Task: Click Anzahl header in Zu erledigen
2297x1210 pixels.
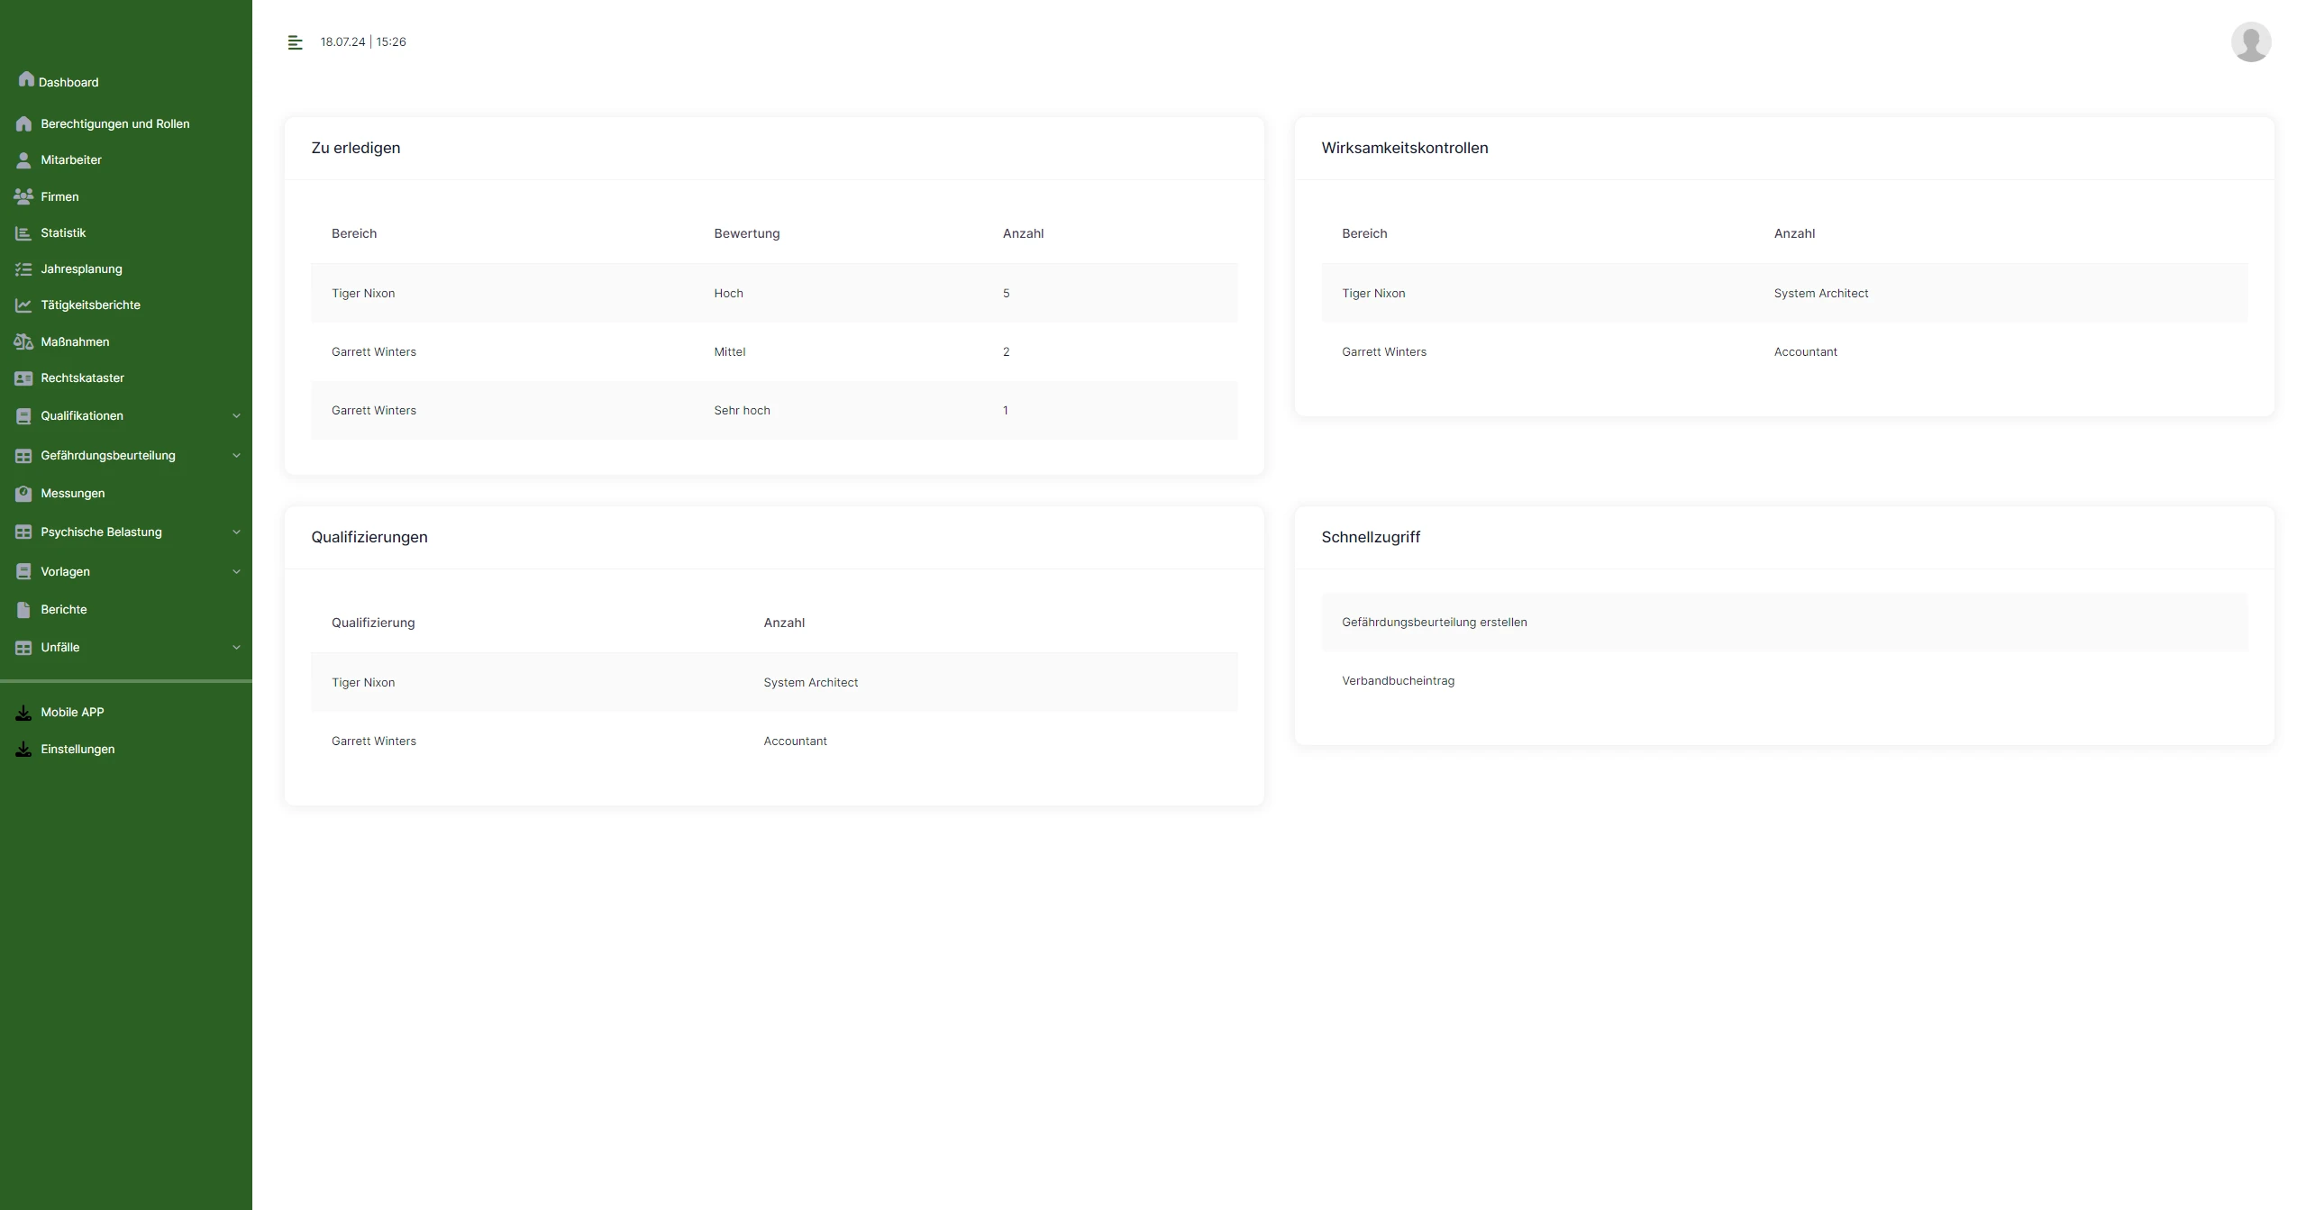Action: [x=1023, y=234]
